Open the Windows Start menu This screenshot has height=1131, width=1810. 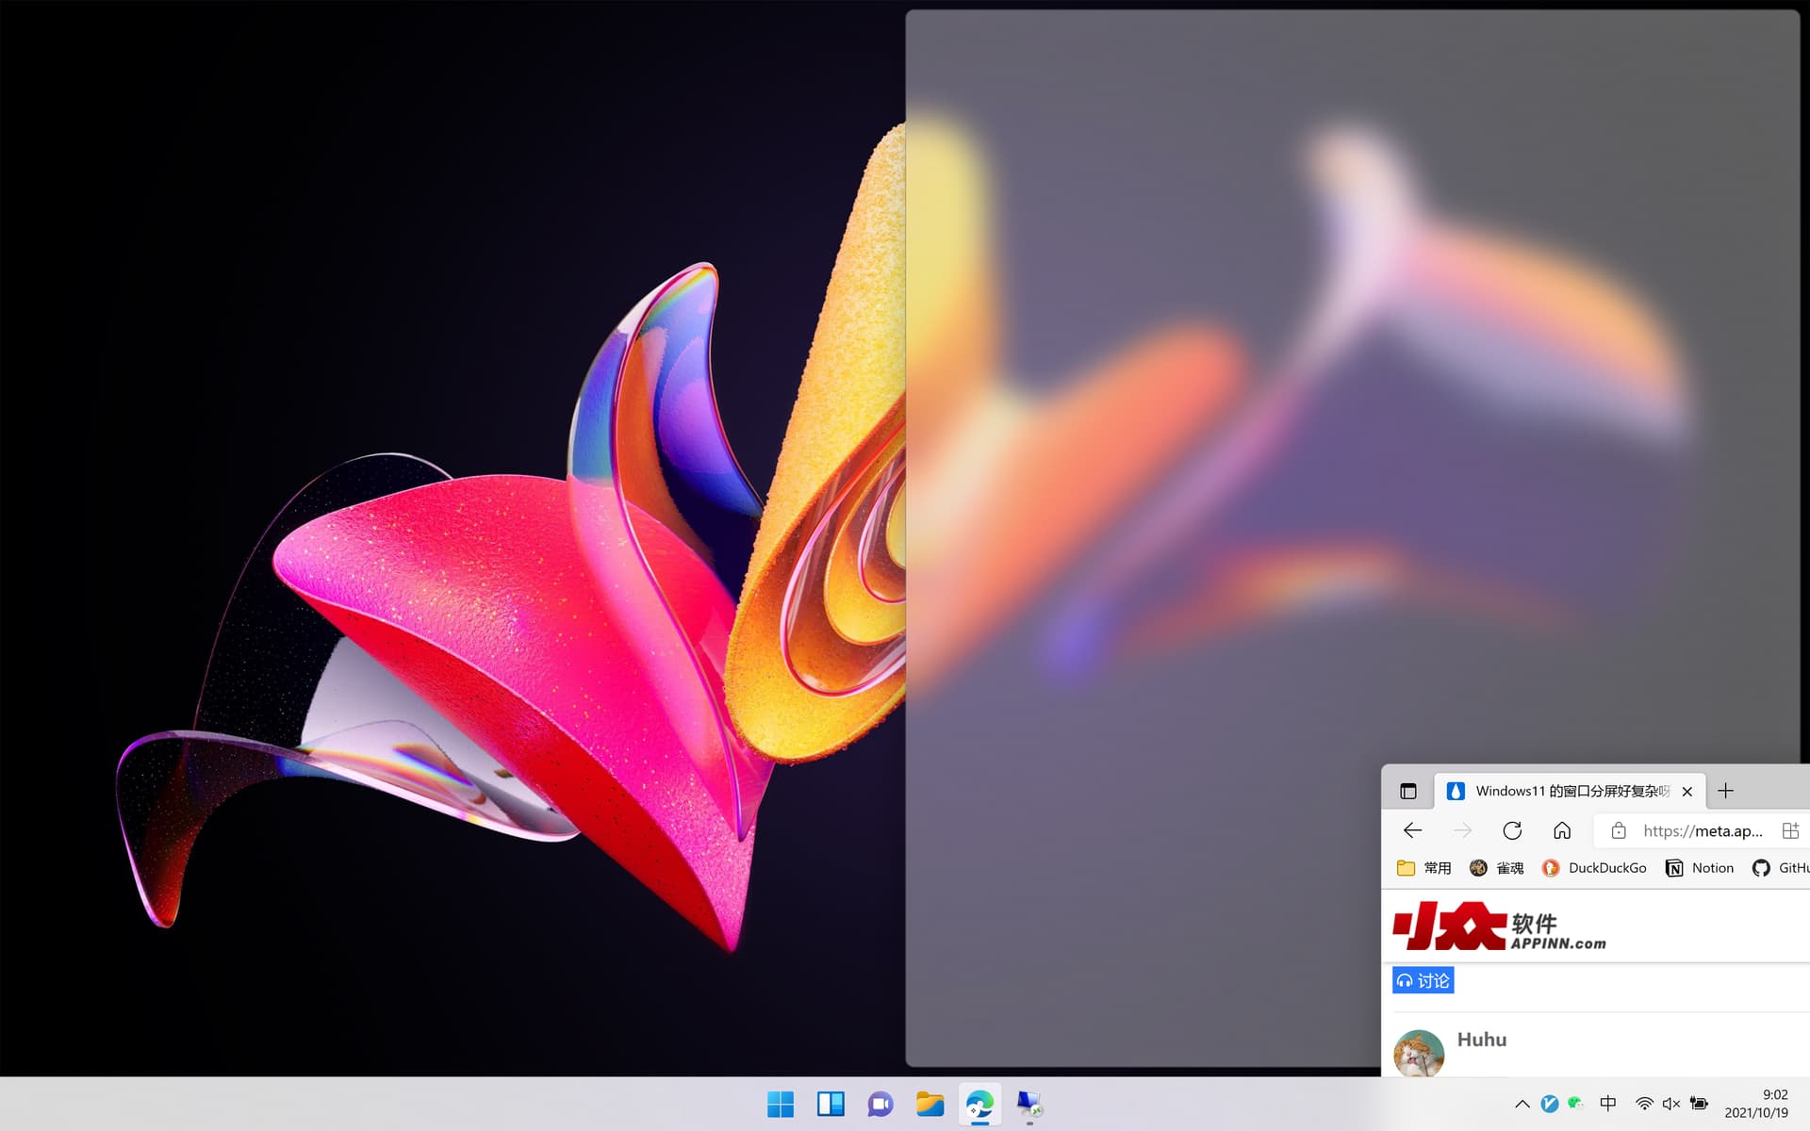click(x=781, y=1104)
